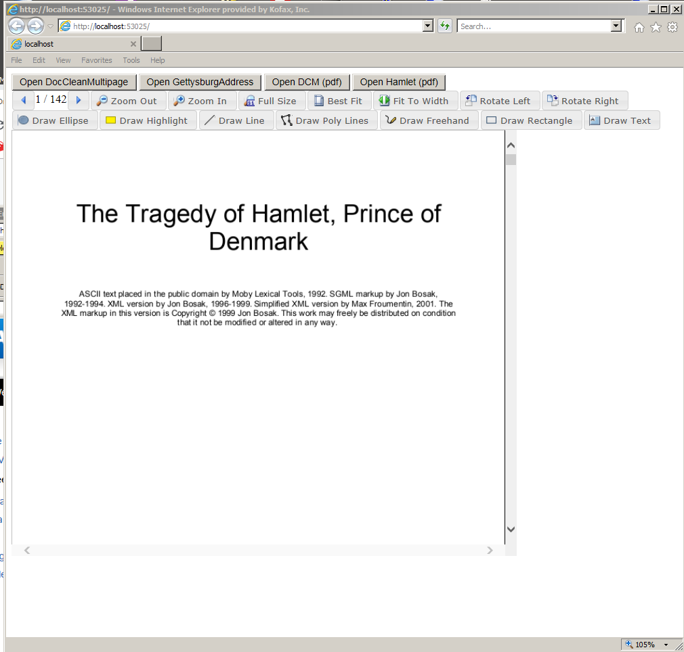The width and height of the screenshot is (684, 652).
Task: Select the Full Size view icon
Action: tap(271, 101)
